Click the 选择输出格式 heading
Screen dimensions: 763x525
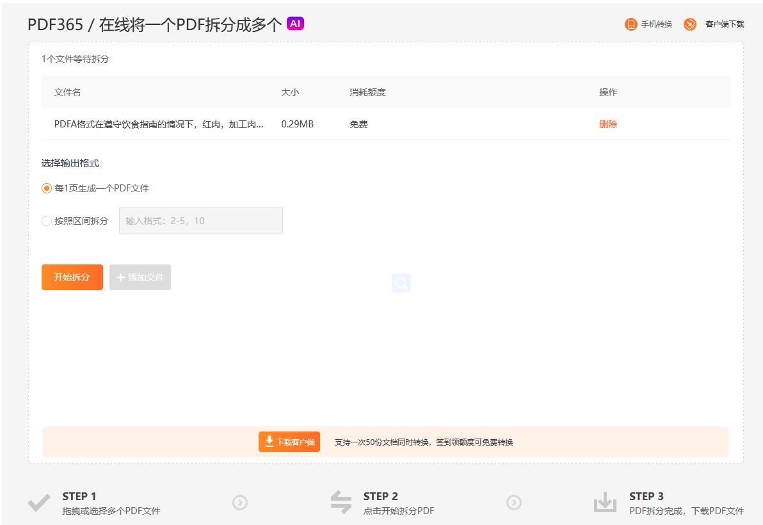[x=70, y=163]
